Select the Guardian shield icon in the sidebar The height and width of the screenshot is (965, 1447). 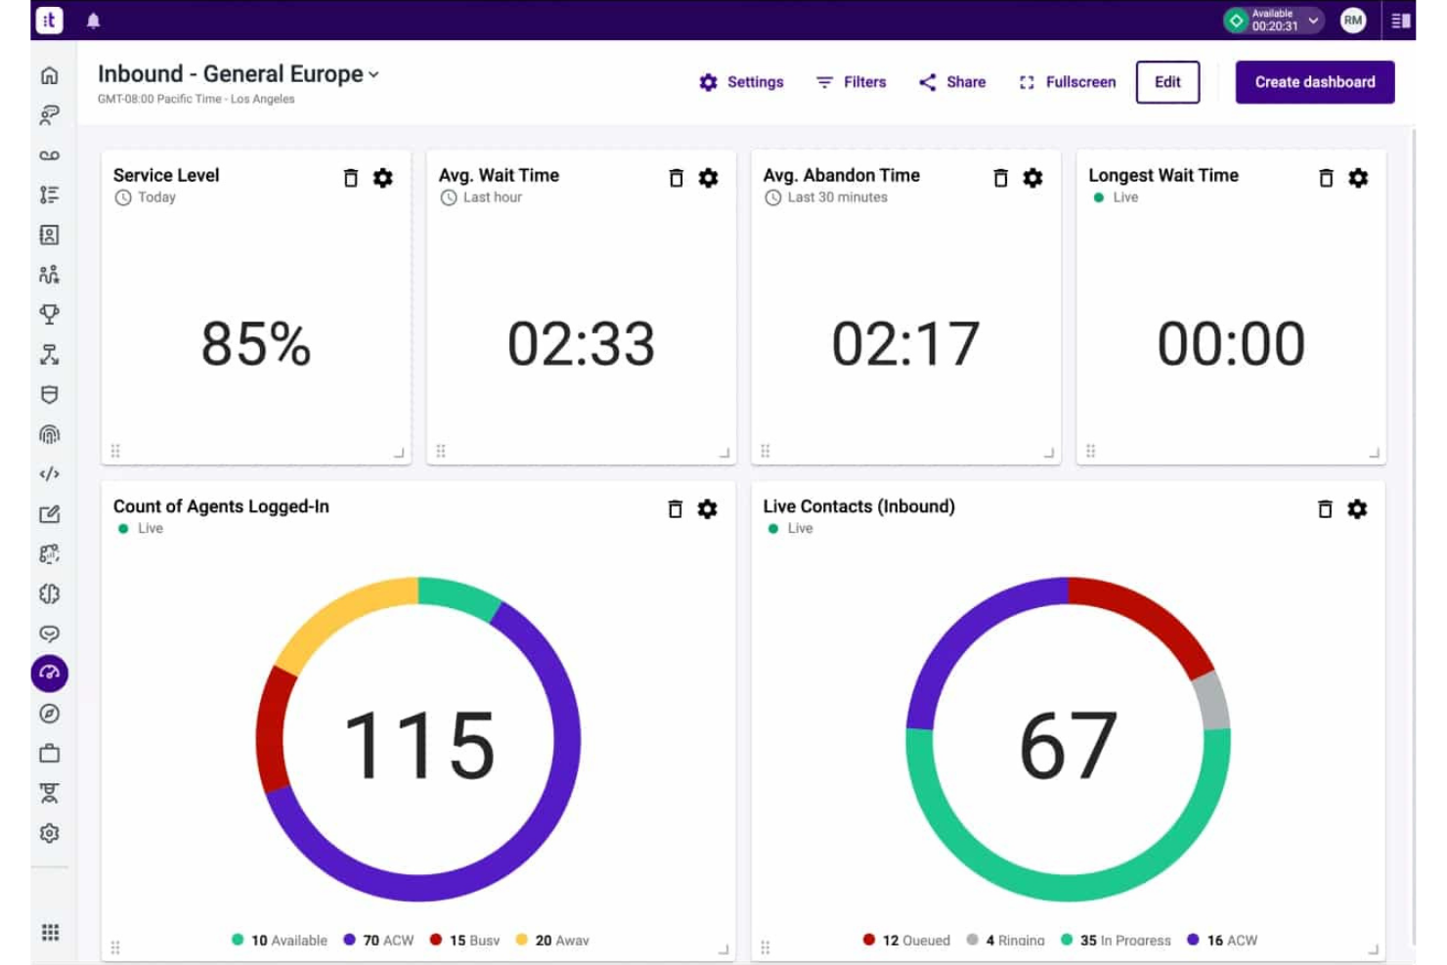point(49,394)
